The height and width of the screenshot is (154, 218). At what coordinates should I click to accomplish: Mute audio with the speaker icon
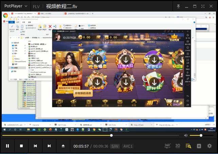(186, 135)
